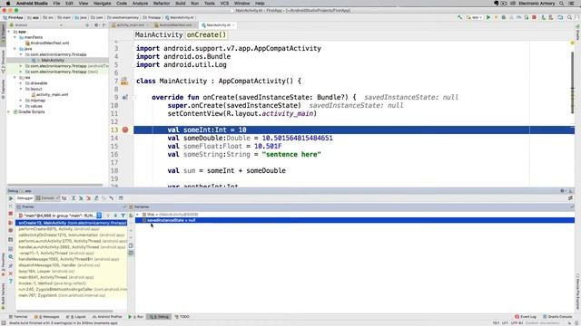Select the performCreate stack frame
This screenshot has height=326, width=581.
click(71, 229)
